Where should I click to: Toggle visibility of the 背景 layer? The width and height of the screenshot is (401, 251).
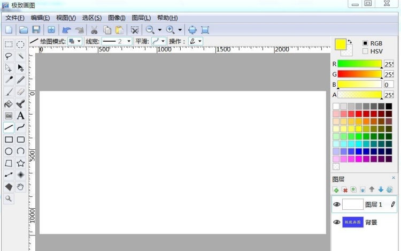point(337,222)
